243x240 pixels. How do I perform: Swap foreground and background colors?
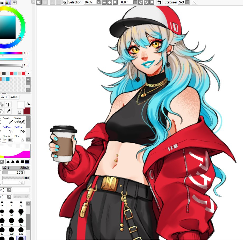[28, 104]
